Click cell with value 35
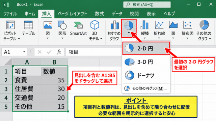Screen dimensions: 216x121 click(54, 80)
